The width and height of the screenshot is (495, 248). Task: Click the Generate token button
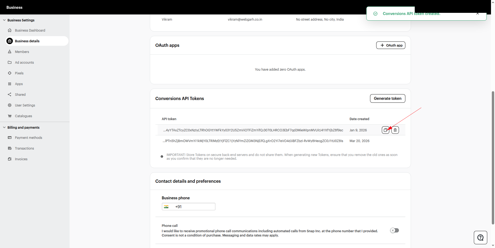[x=387, y=98]
